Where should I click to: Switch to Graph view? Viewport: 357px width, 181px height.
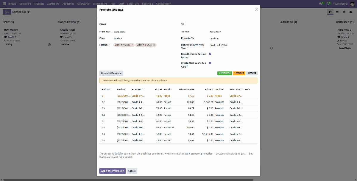pyautogui.click(x=351, y=12)
